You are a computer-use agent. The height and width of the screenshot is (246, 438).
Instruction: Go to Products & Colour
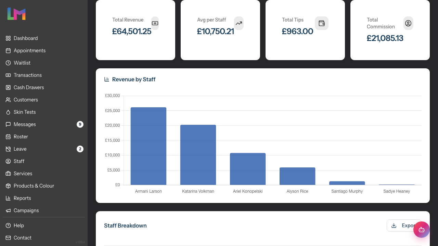click(44, 186)
